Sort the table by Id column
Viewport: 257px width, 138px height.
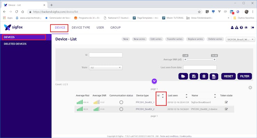coord(163,96)
